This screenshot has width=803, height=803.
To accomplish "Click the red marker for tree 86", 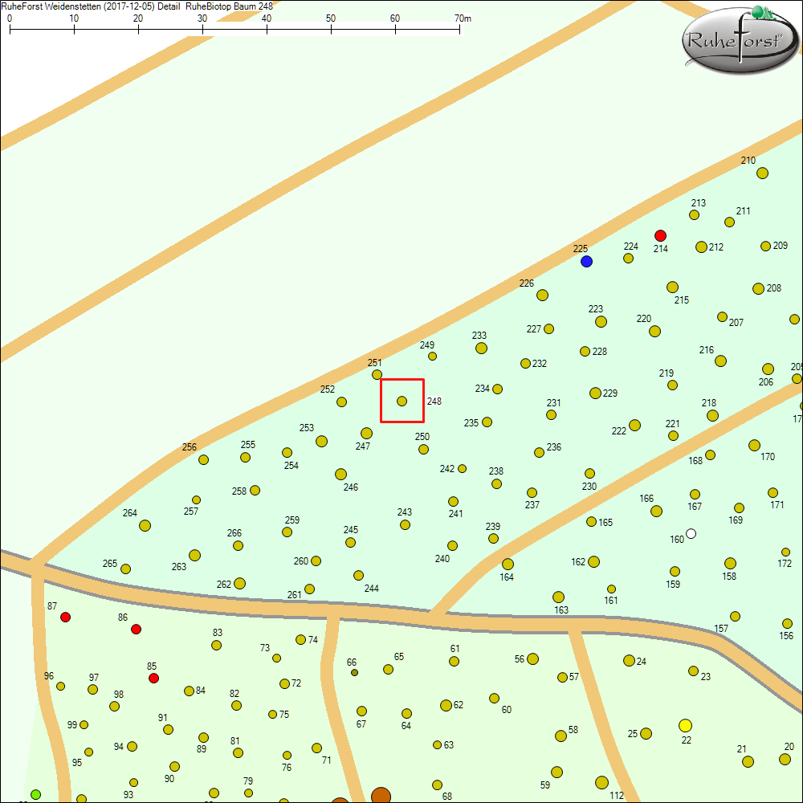I will coord(135,629).
